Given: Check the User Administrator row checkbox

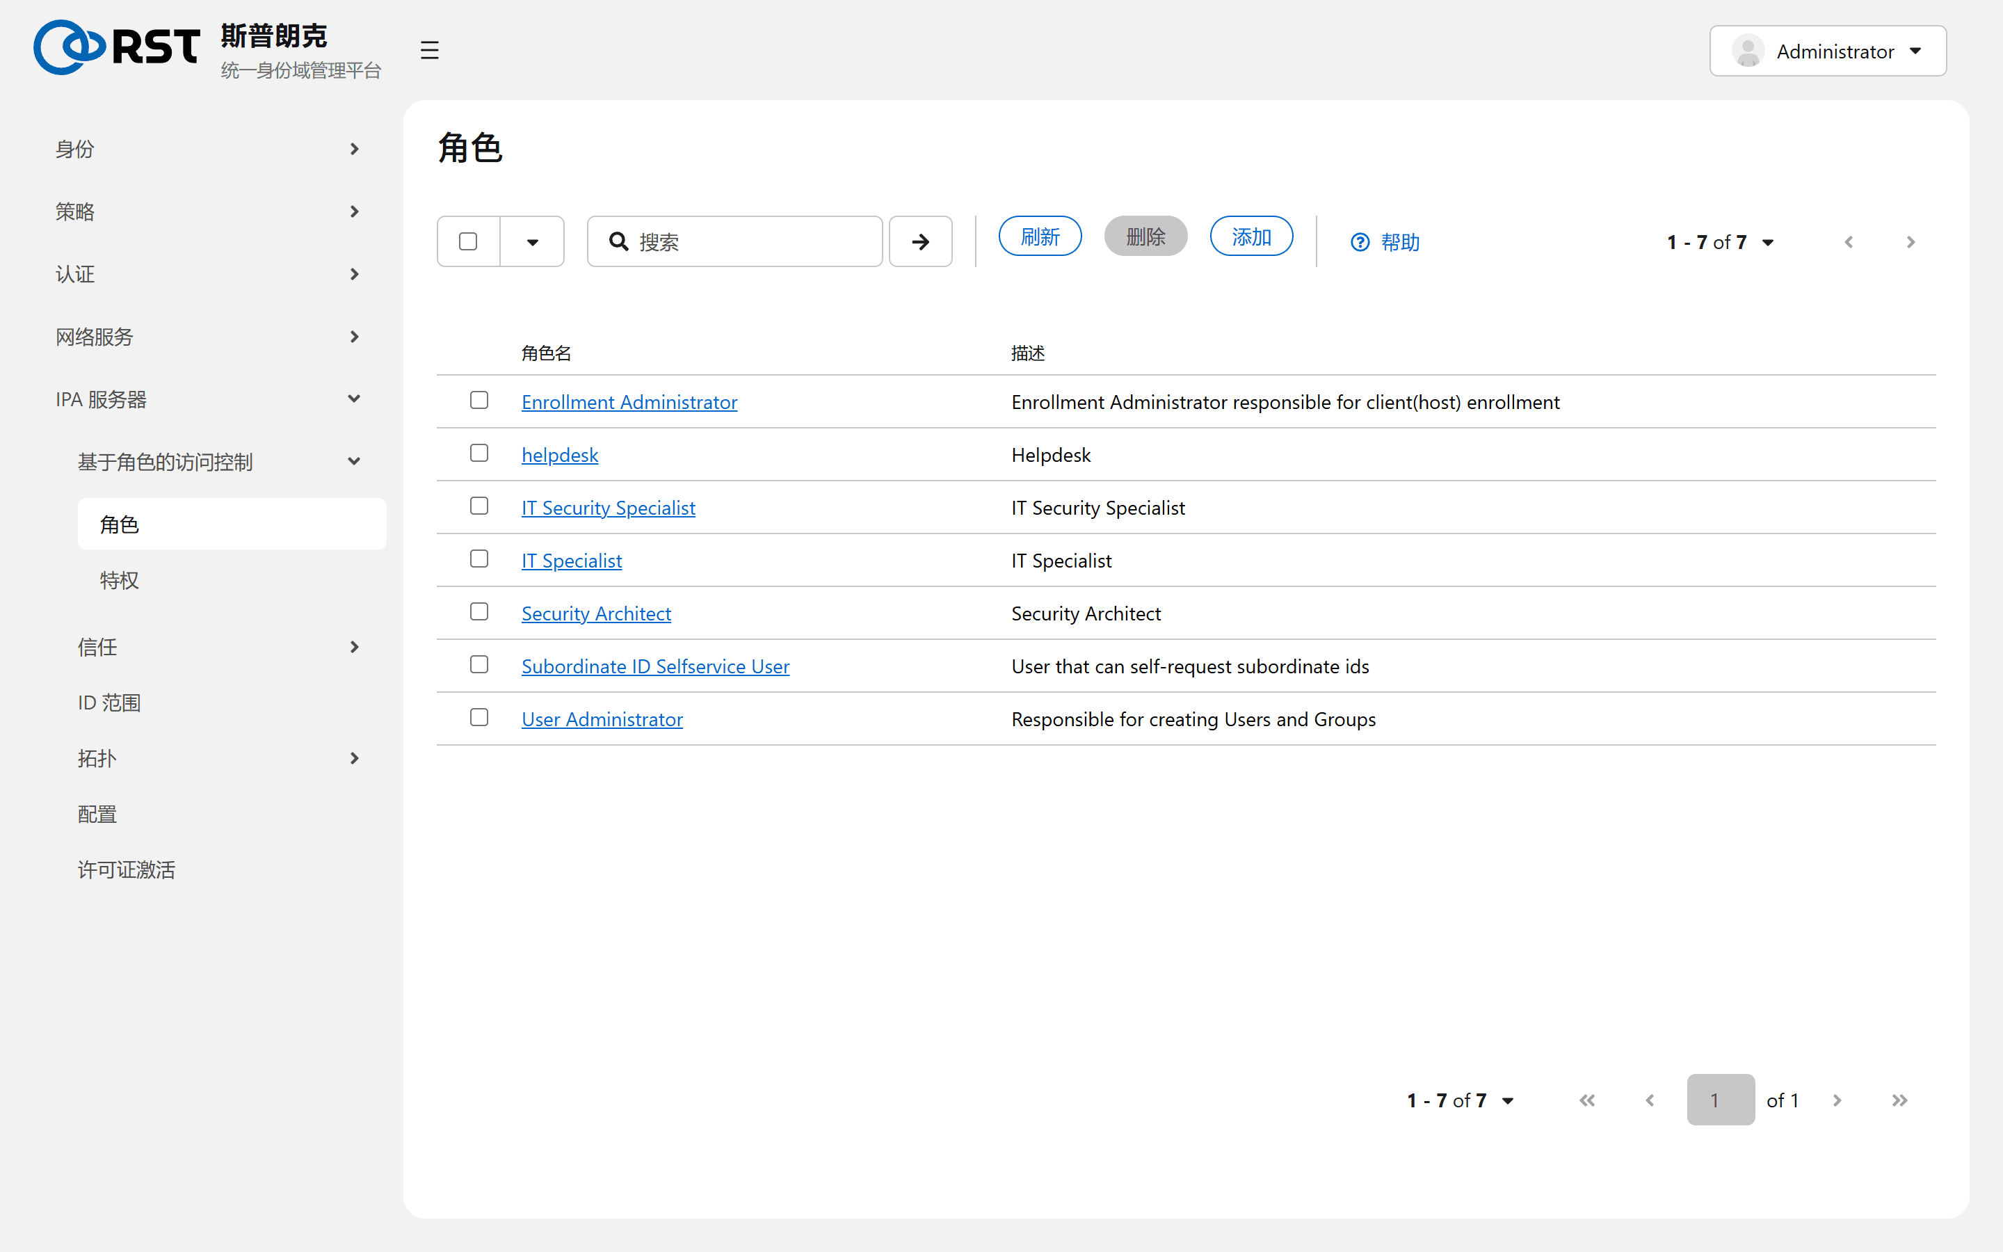Looking at the screenshot, I should [479, 718].
